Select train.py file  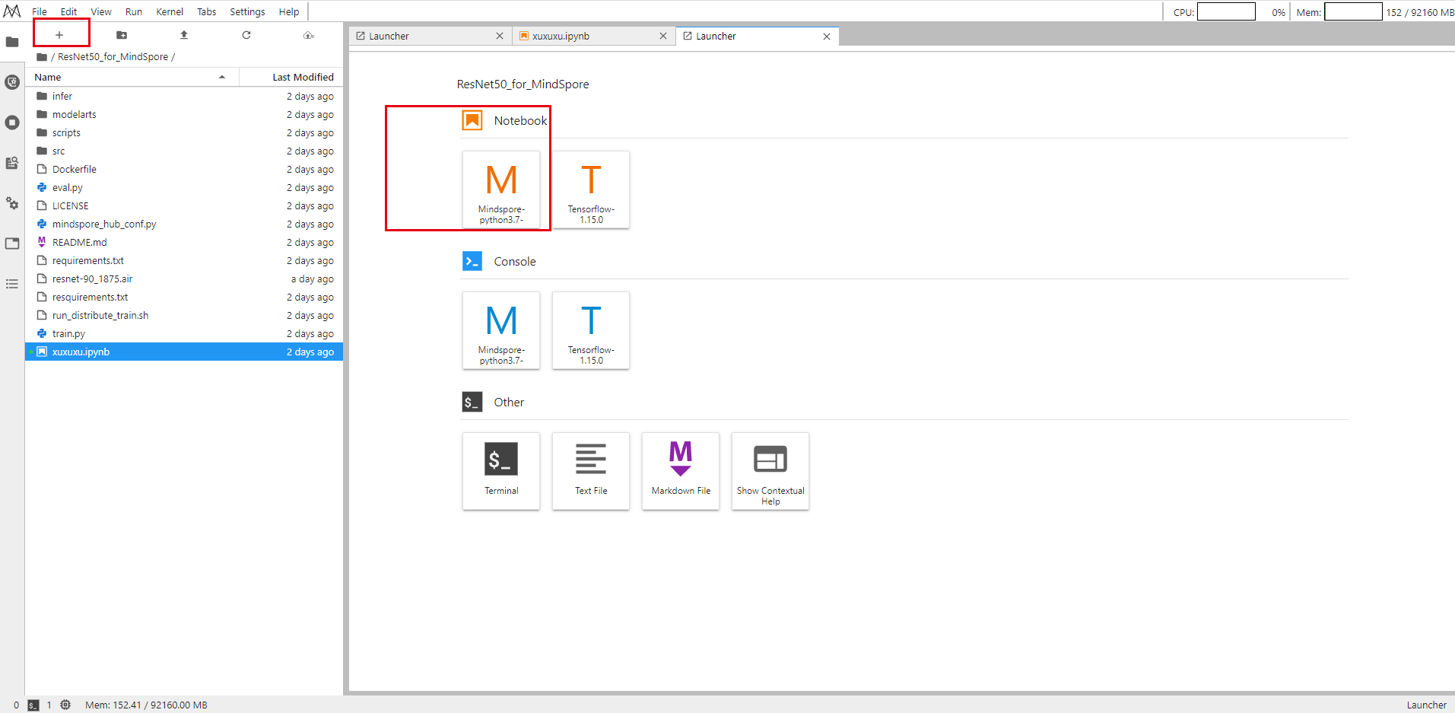tap(184, 333)
